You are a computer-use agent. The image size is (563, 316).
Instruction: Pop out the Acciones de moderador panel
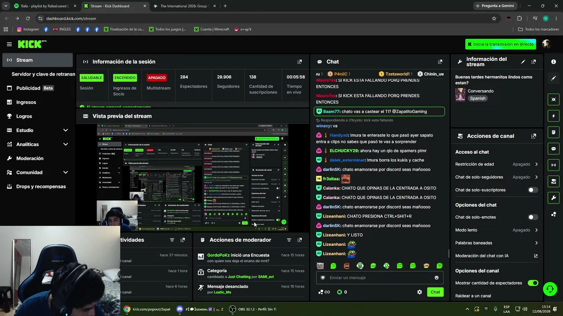click(x=300, y=240)
